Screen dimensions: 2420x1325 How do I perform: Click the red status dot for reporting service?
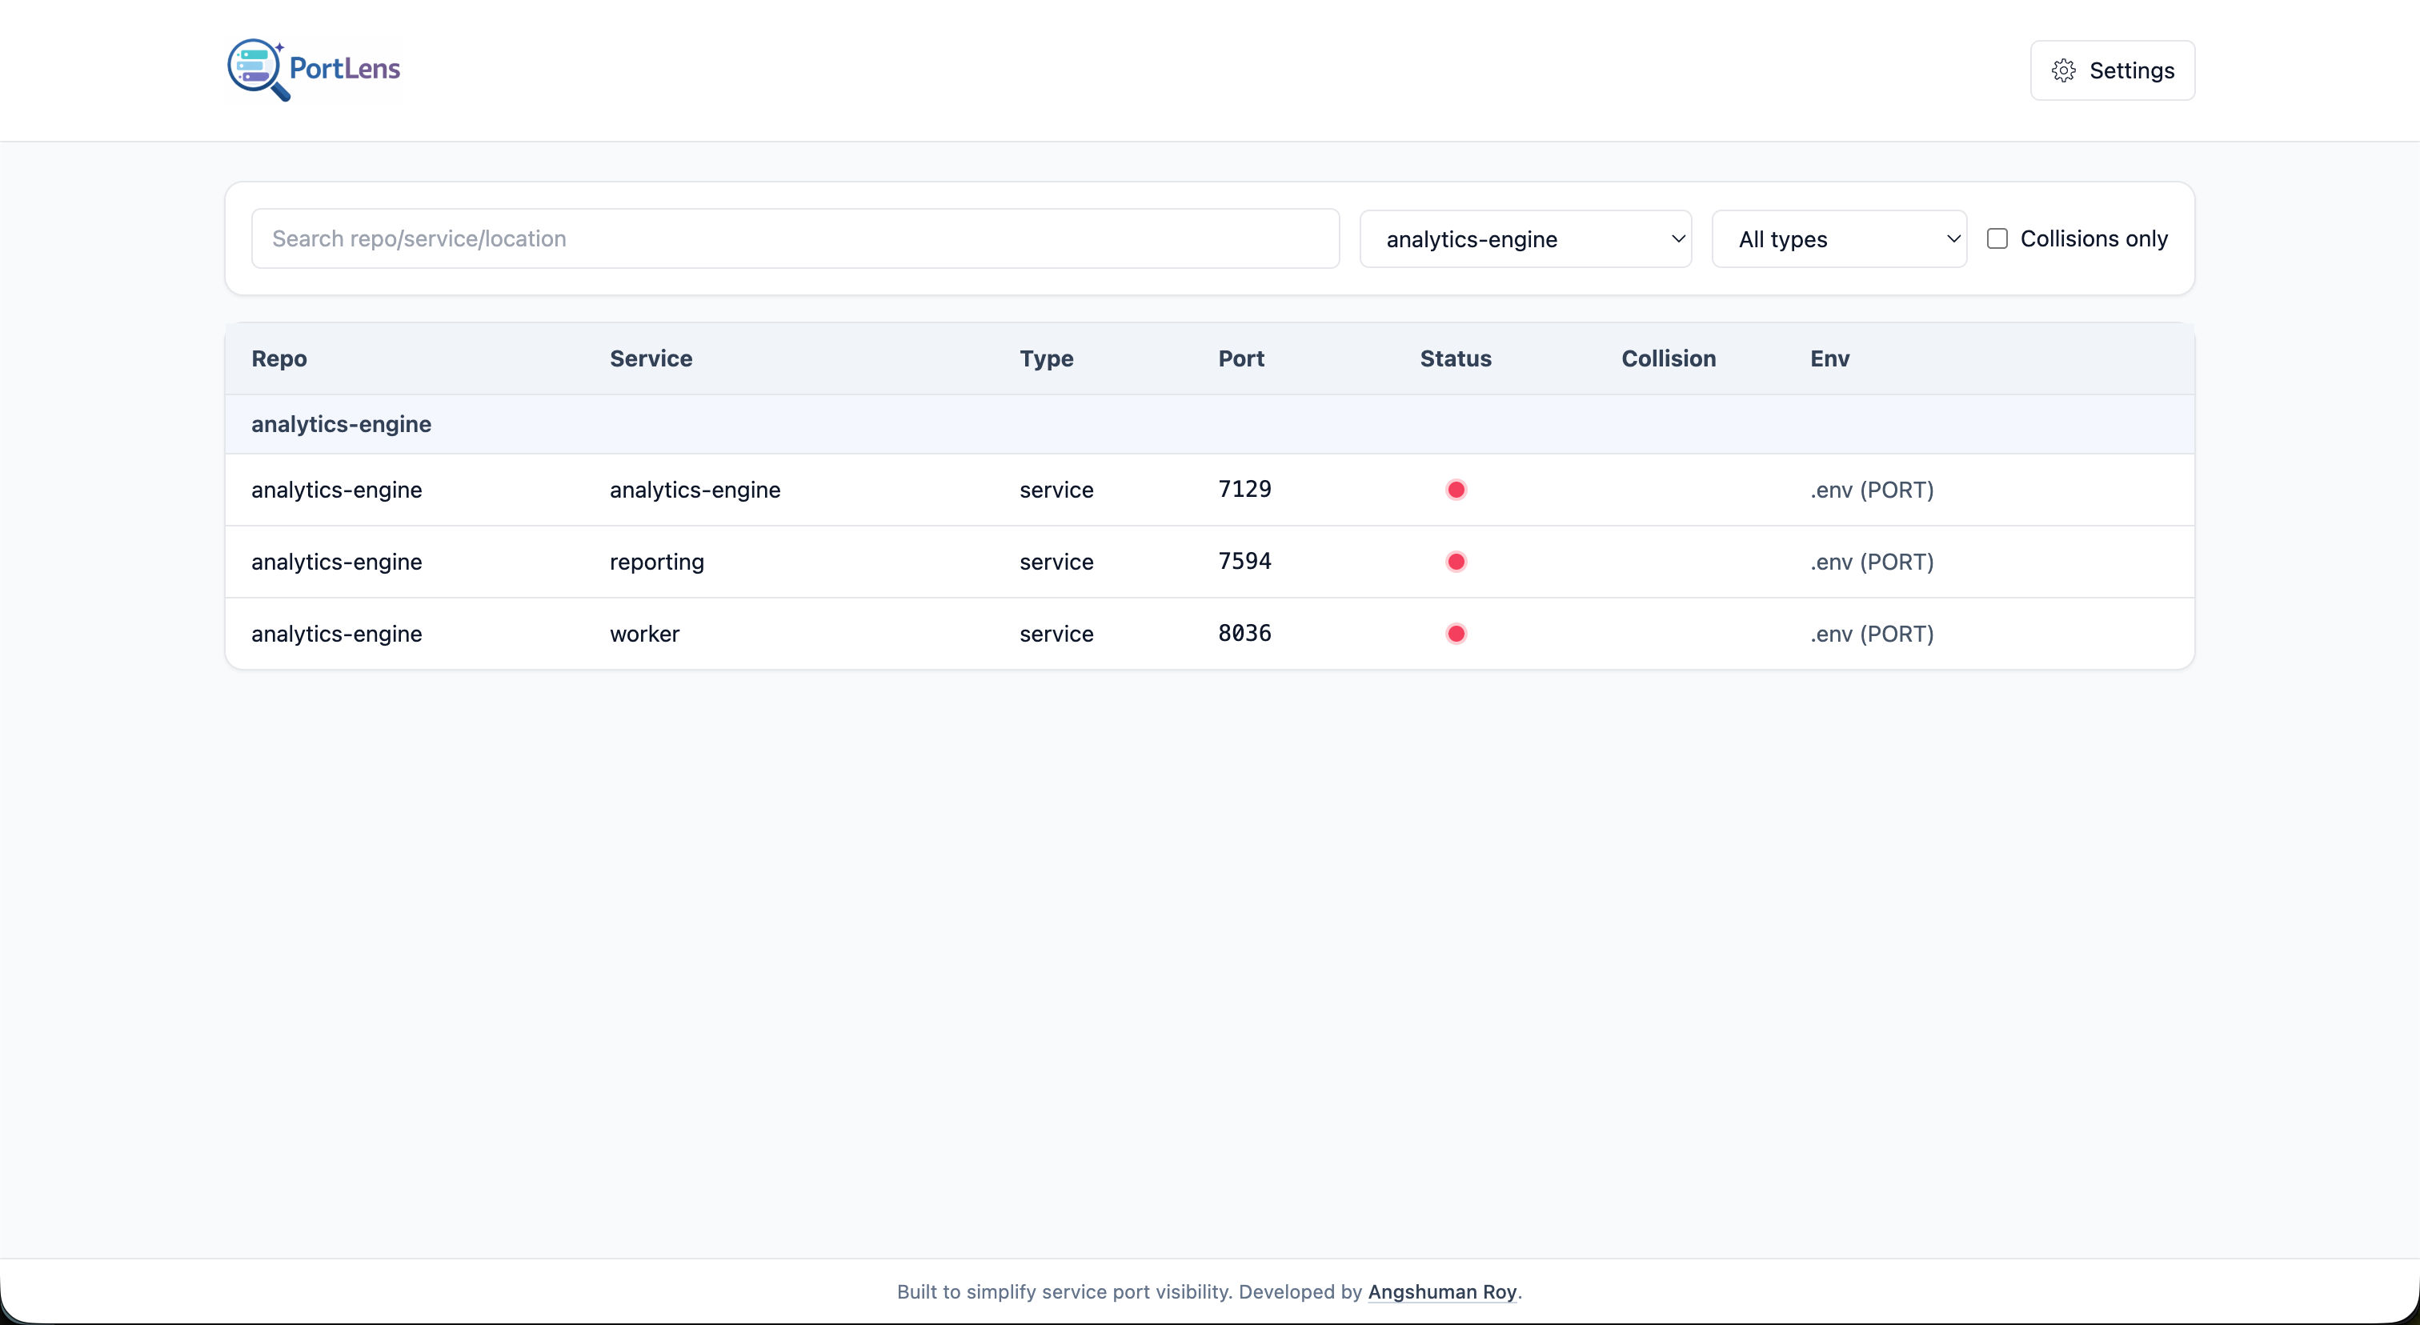point(1456,562)
